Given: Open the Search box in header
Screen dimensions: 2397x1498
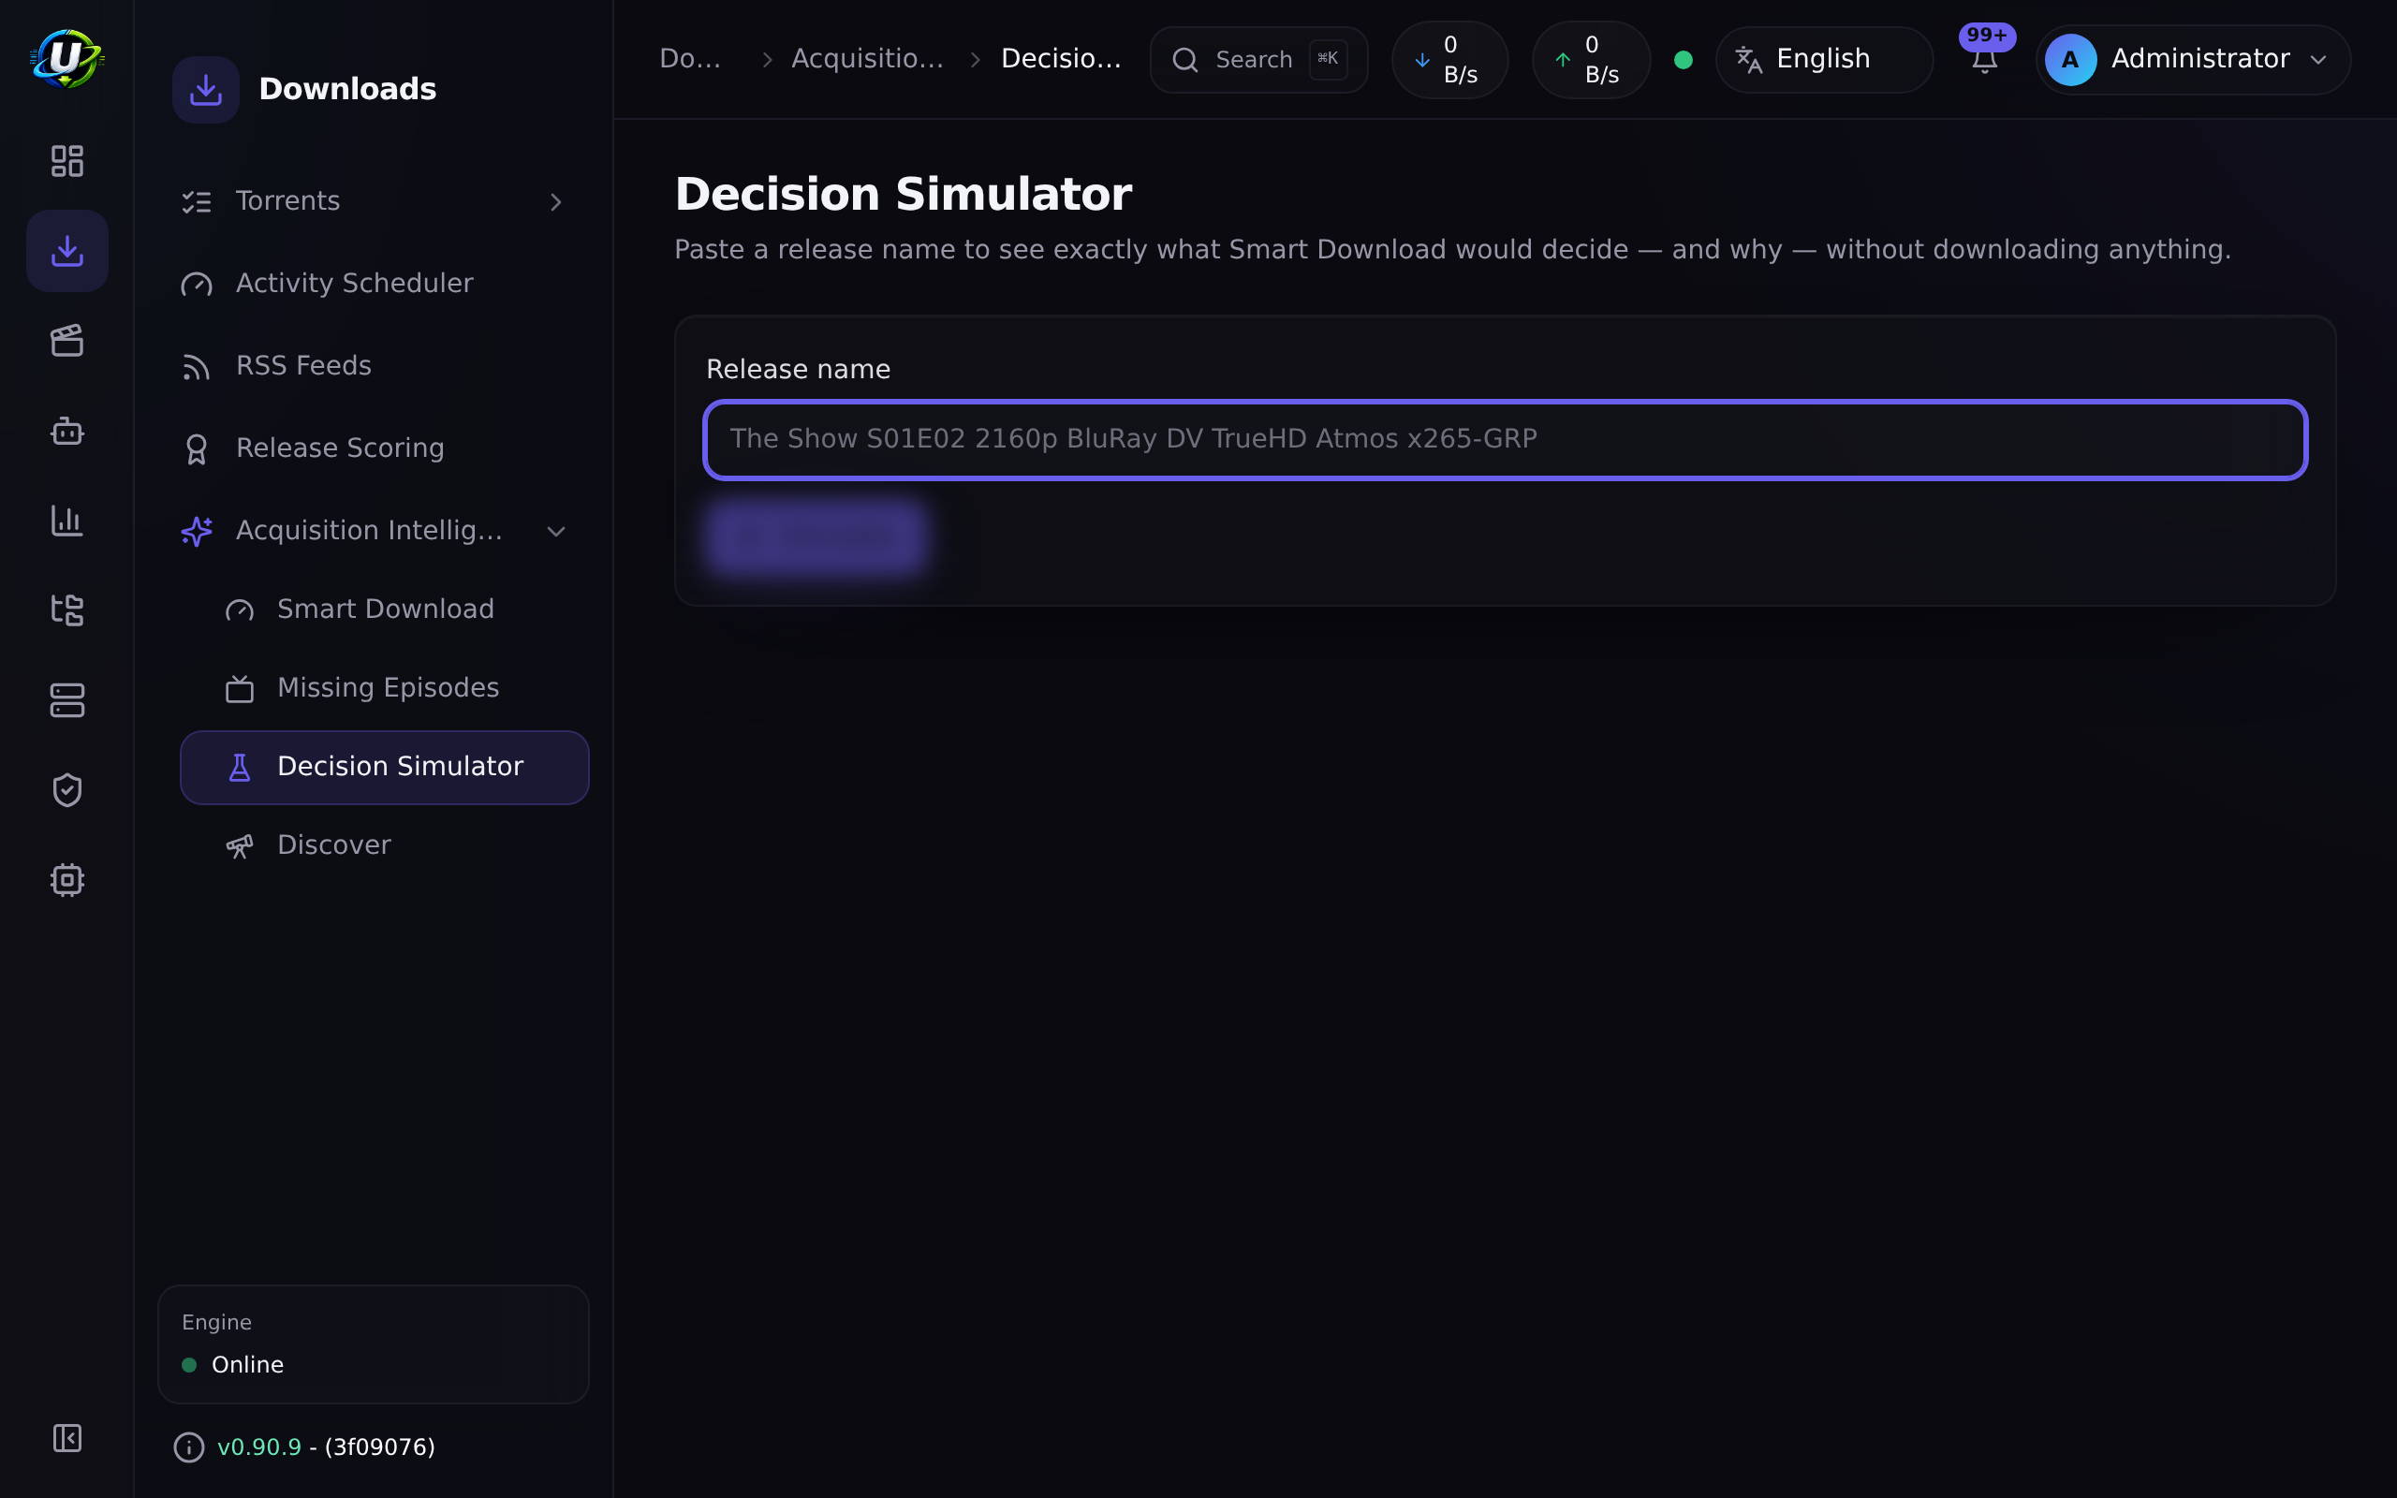Looking at the screenshot, I should pyautogui.click(x=1257, y=59).
